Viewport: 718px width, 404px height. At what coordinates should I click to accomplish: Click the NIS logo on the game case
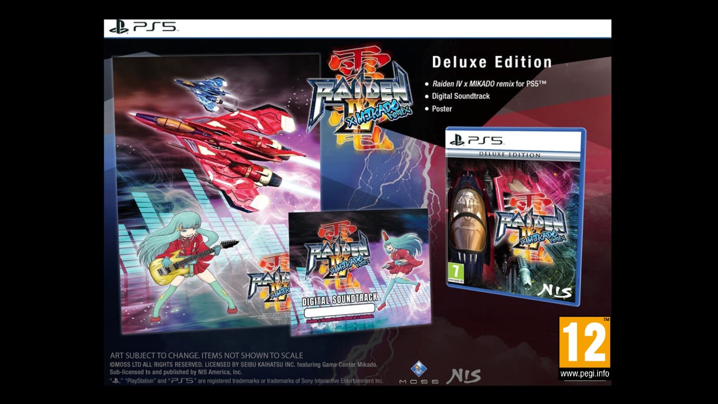pos(554,292)
